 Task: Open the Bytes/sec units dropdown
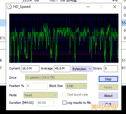point(82,69)
